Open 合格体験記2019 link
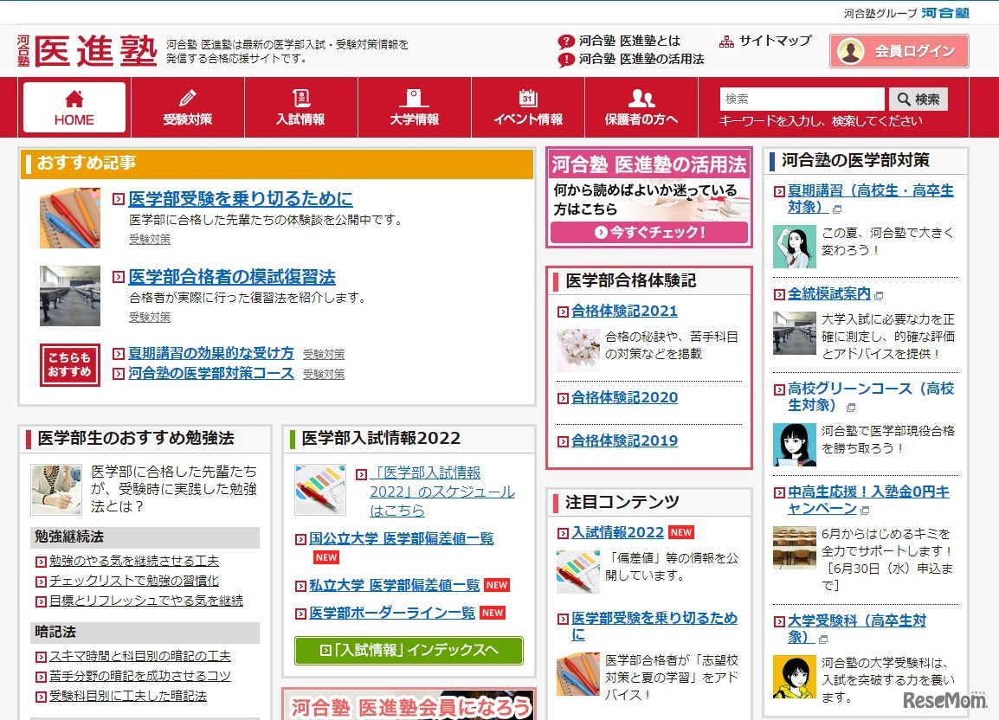The height and width of the screenshot is (720, 999). 624,440
